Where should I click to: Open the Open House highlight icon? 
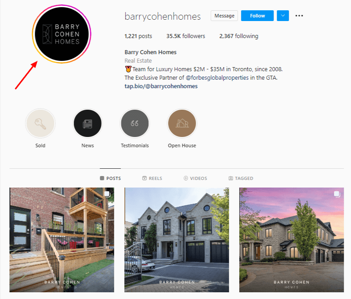pos(182,123)
